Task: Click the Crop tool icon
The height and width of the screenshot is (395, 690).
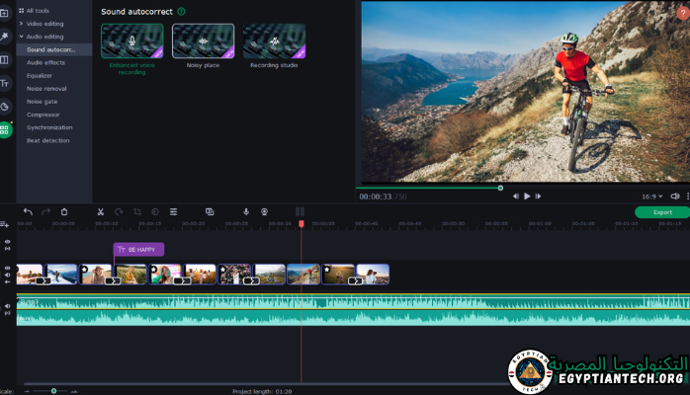Action: coord(136,211)
